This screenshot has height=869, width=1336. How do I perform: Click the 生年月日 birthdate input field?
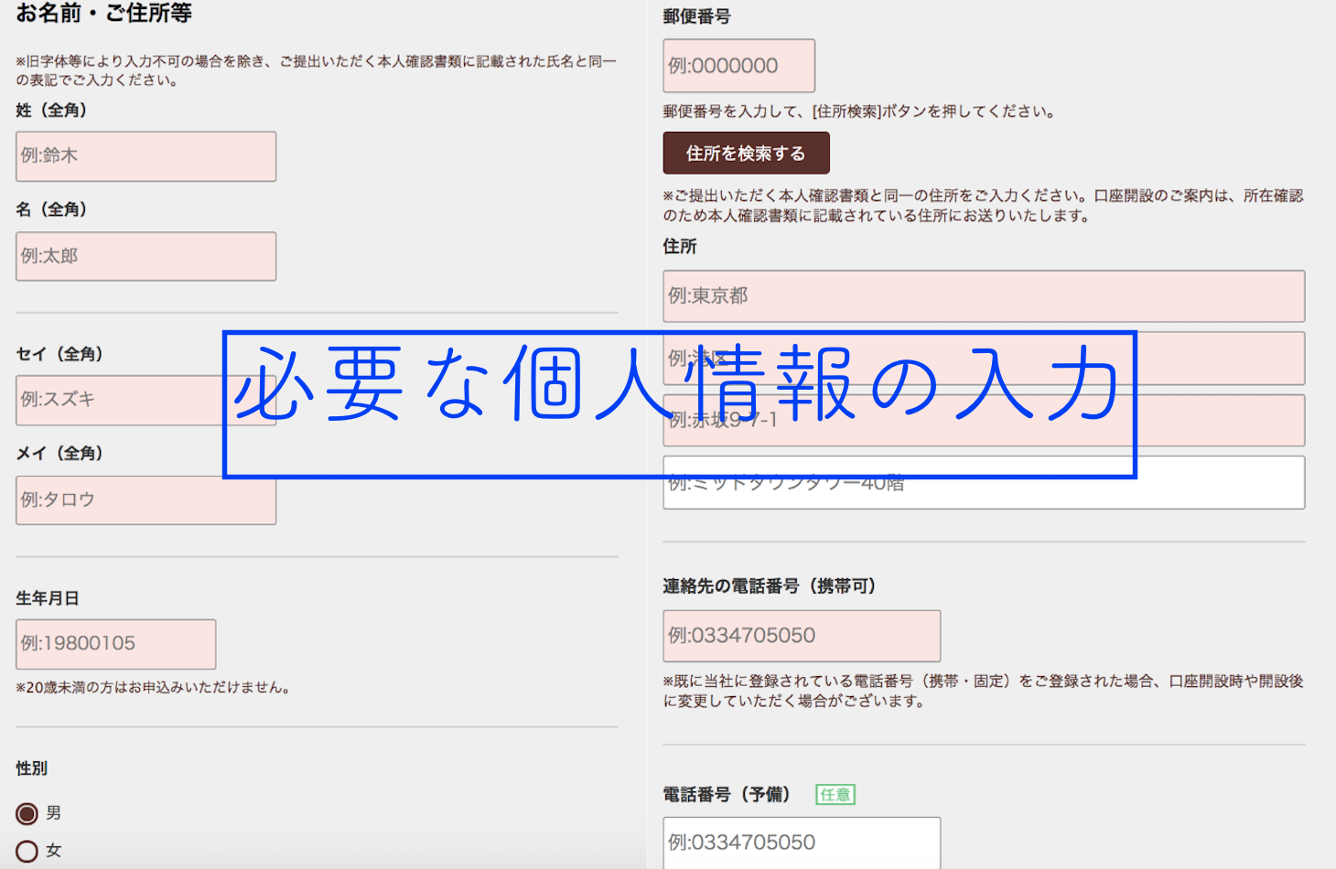coord(116,644)
